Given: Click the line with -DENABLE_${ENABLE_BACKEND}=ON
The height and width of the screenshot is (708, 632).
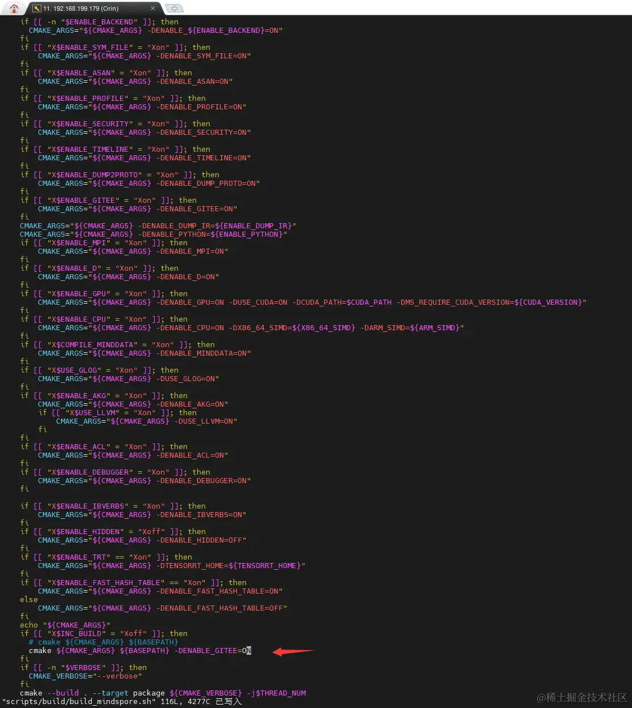Looking at the screenshot, I should tap(155, 31).
